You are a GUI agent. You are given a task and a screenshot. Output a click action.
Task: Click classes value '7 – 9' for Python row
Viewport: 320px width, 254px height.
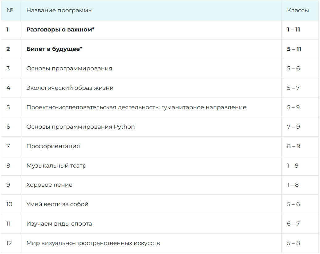[293, 127]
